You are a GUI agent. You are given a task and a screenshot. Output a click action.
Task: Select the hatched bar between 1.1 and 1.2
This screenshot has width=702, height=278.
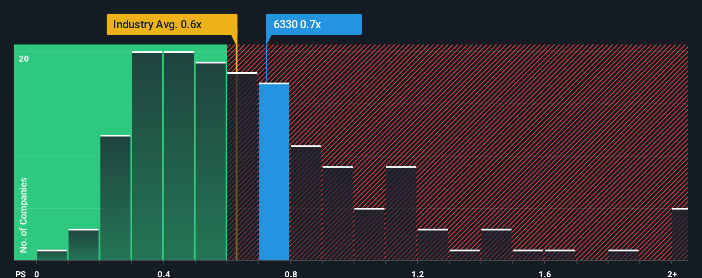point(401,213)
